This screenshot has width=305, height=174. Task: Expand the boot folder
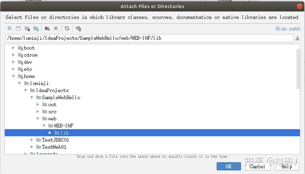pos(13,48)
